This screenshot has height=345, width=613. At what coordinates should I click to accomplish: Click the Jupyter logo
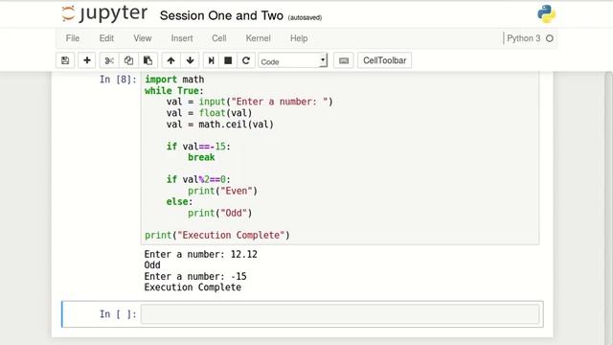104,14
